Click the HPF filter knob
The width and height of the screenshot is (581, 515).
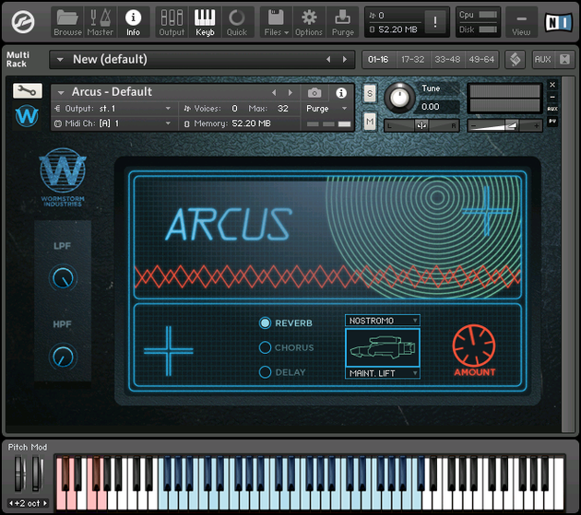pyautogui.click(x=63, y=357)
